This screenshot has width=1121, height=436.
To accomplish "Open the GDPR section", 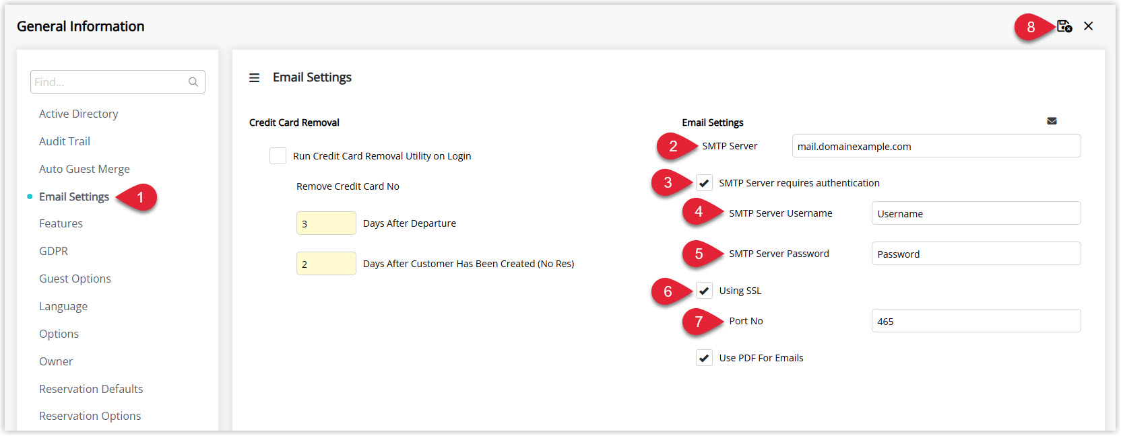I will [53, 251].
